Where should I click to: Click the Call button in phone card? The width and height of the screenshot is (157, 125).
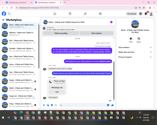(57, 92)
